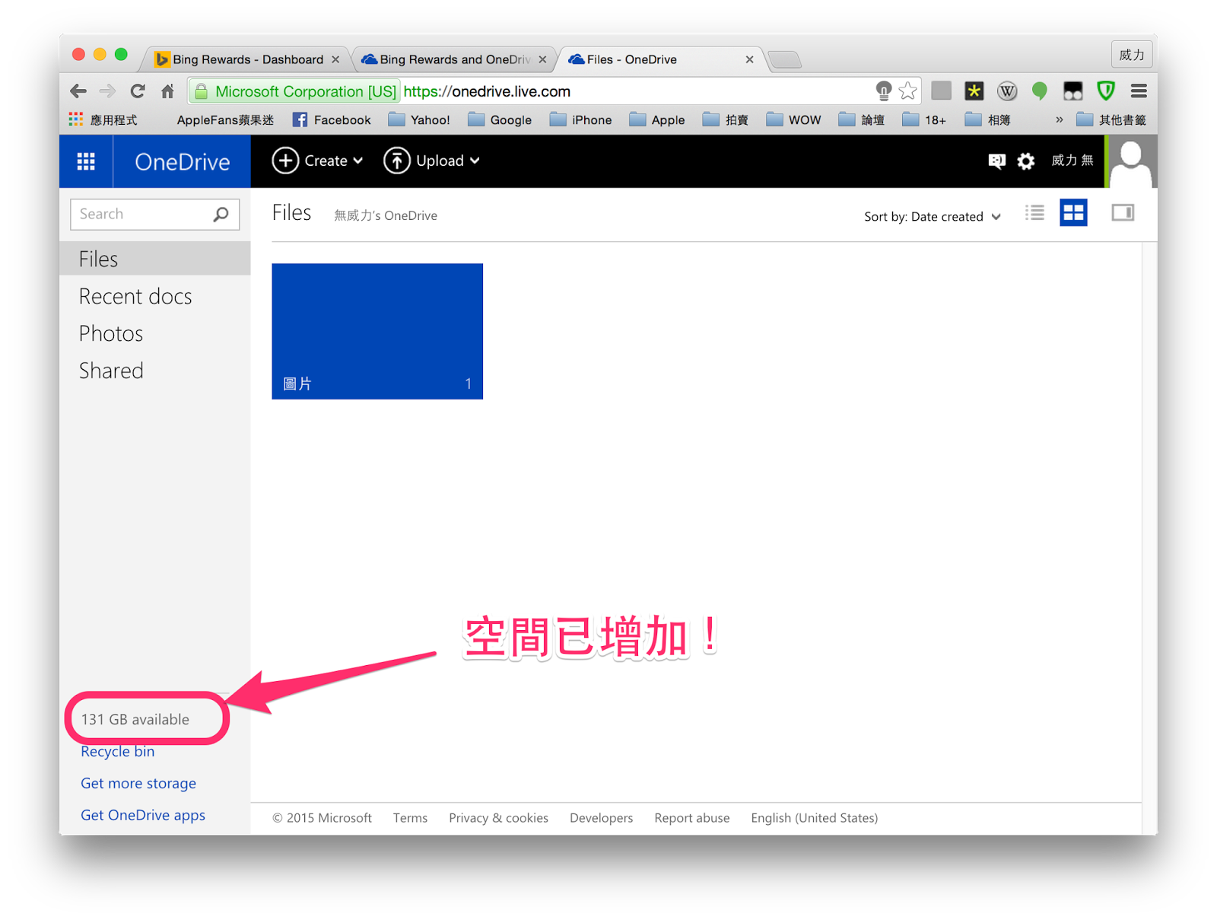Switch to the details list view

click(1034, 213)
